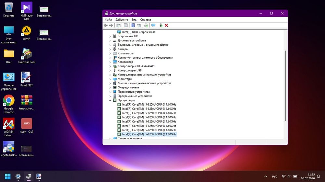325x182 pixels.
Task: Expand the Очереди печати node
Action: (x=110, y=87)
